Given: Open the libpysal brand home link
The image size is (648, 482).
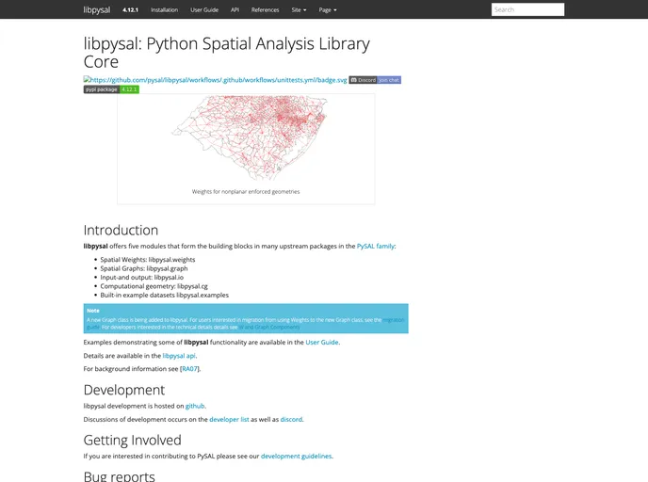Looking at the screenshot, I should pyautogui.click(x=97, y=9).
